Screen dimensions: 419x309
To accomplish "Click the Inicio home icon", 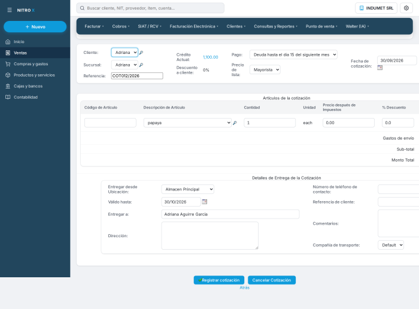I will [x=8, y=42].
